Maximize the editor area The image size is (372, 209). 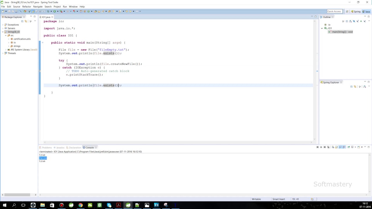315,17
